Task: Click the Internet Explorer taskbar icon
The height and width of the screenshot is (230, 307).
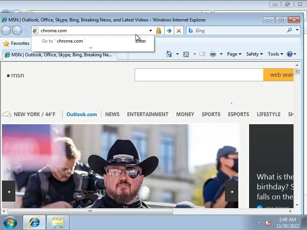Action: click(34, 222)
